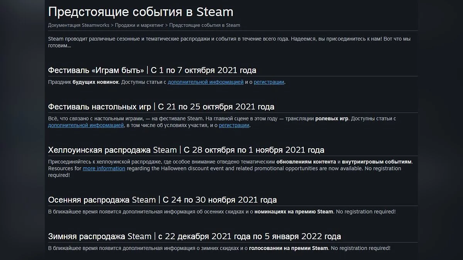Click the last breadcrumb item "Предстоящие события в Steam"
This screenshot has width=463, height=260.
(x=204, y=25)
